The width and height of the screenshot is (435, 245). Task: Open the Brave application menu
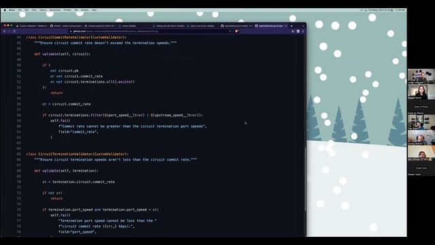12,10
